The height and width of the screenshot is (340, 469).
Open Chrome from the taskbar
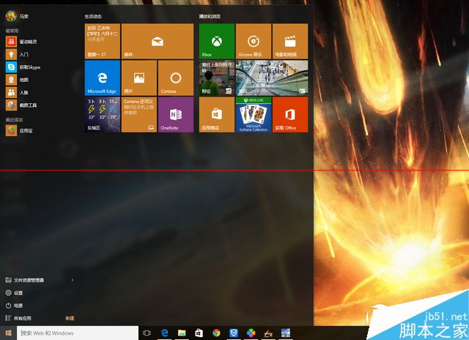[x=216, y=333]
